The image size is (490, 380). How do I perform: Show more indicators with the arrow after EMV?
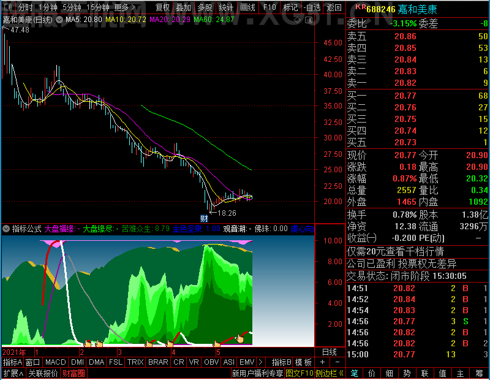coord(261,362)
